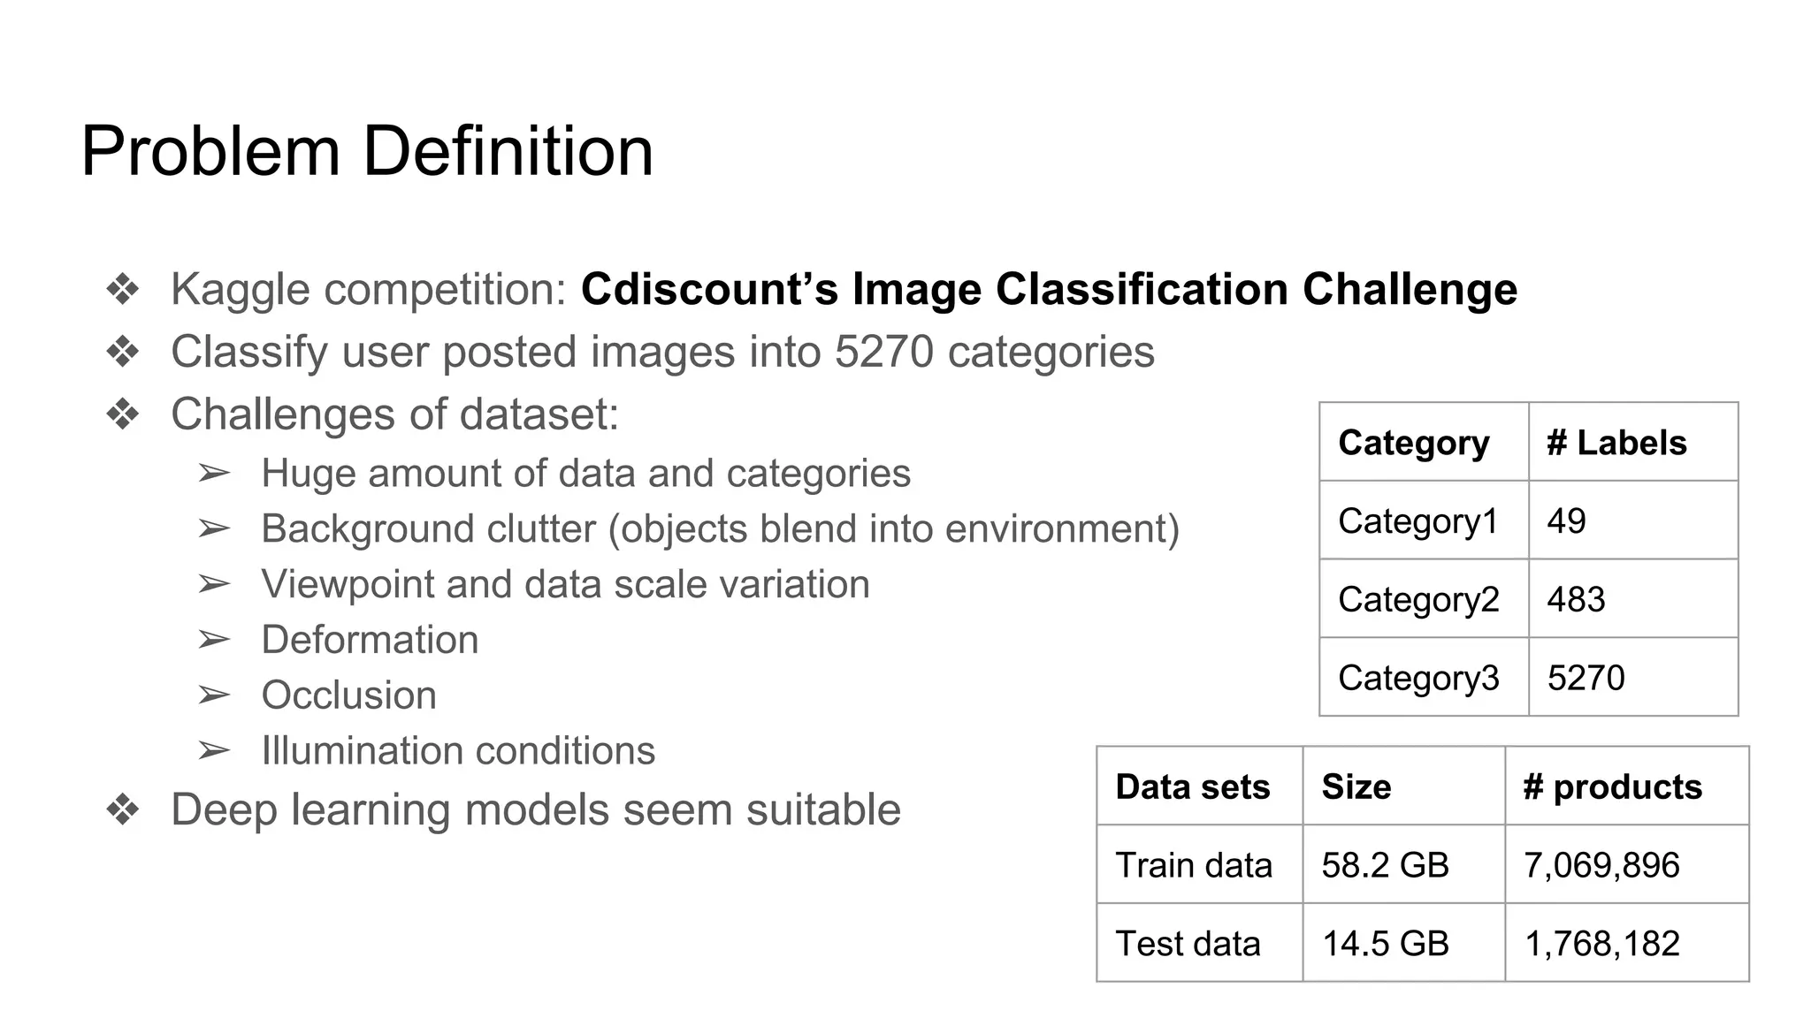Click the diamond bullet next to Challenges of dataset
Image resolution: width=1811 pixels, height=1018 pixels.
coord(123,414)
